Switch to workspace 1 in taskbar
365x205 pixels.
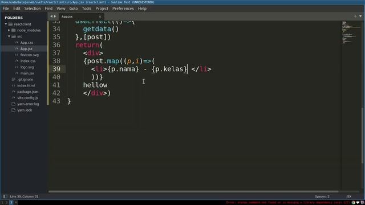2,203
